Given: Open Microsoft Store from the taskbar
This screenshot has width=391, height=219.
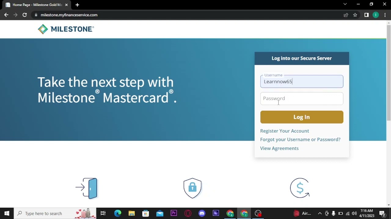Looking at the screenshot, I should click(146, 213).
